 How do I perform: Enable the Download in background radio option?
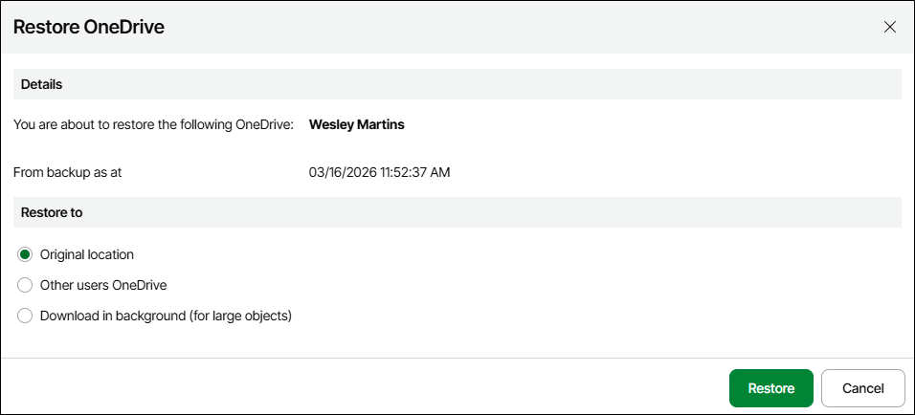(25, 316)
